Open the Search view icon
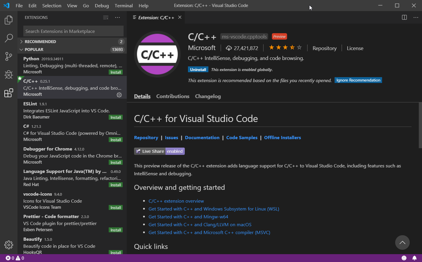This screenshot has height=262, width=422. click(9, 38)
